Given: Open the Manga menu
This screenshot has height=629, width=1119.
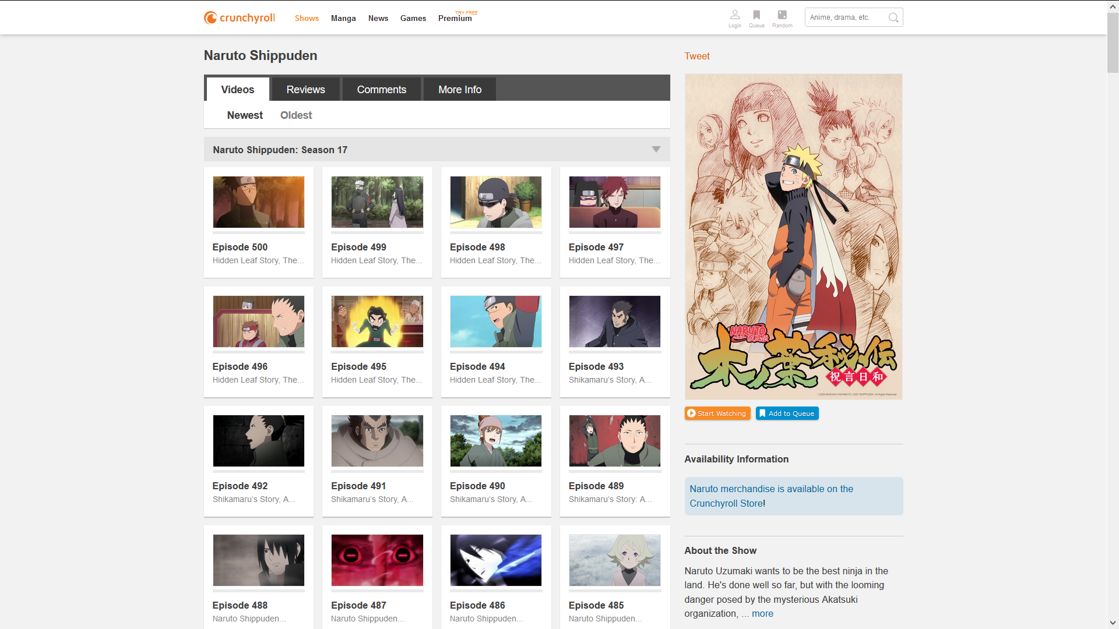Looking at the screenshot, I should pyautogui.click(x=343, y=18).
